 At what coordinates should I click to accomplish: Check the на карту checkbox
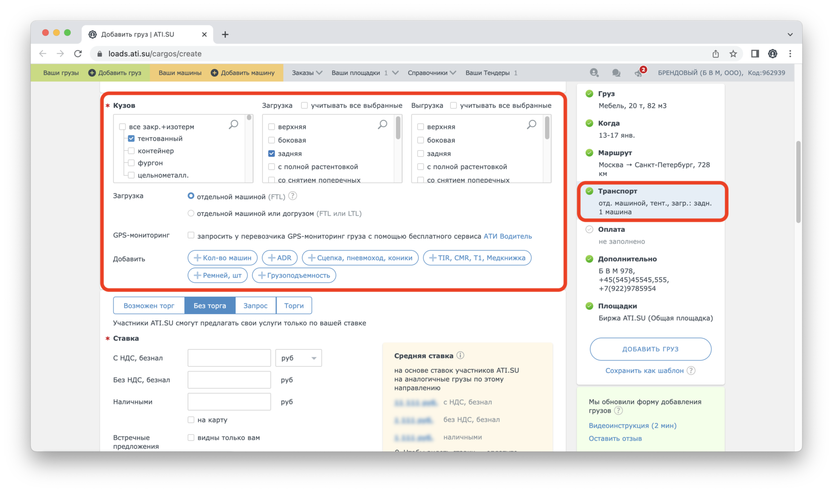tap(191, 420)
